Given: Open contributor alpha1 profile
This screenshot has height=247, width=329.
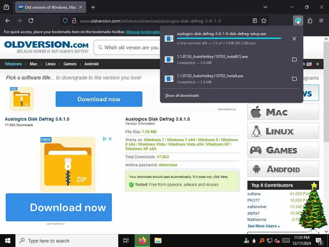Looking at the screenshot, I should click(253, 213).
